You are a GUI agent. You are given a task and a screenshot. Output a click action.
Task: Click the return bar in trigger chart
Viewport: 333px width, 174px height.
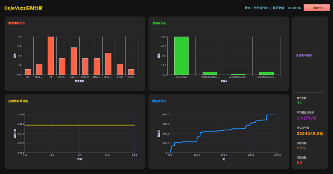coord(120,69)
